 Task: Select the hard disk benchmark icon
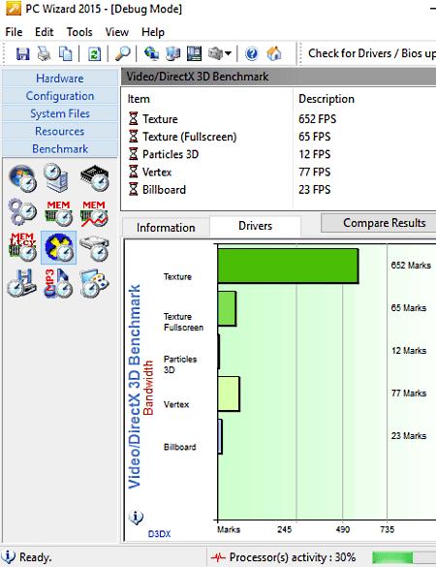tap(94, 248)
